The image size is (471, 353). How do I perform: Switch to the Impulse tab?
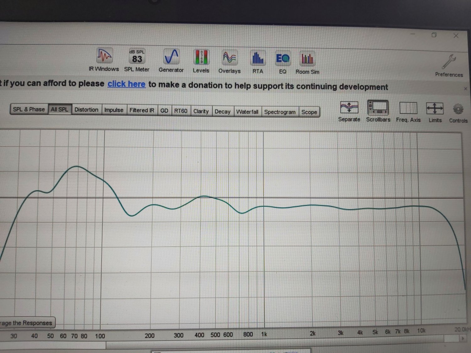114,110
